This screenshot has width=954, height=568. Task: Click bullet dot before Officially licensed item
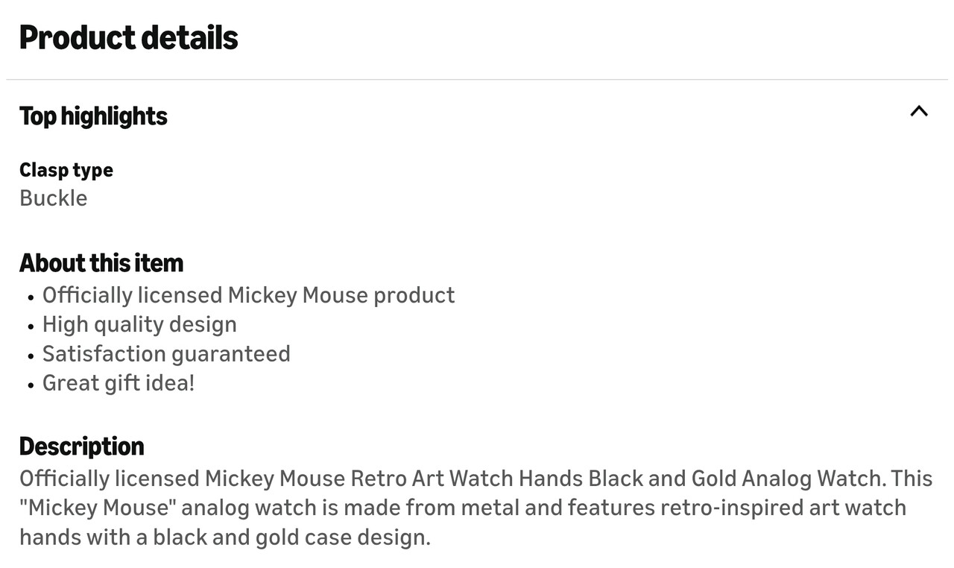pos(31,297)
